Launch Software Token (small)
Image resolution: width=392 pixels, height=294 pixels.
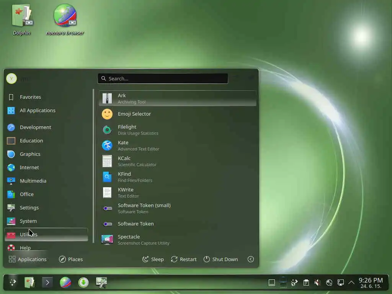coord(178,208)
